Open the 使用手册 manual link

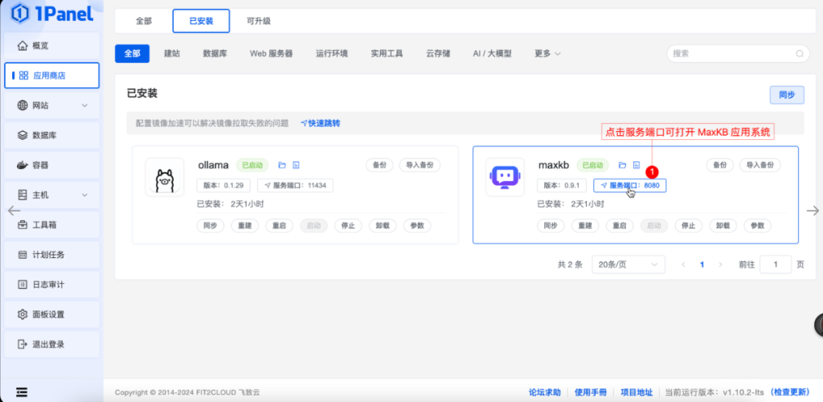click(591, 392)
